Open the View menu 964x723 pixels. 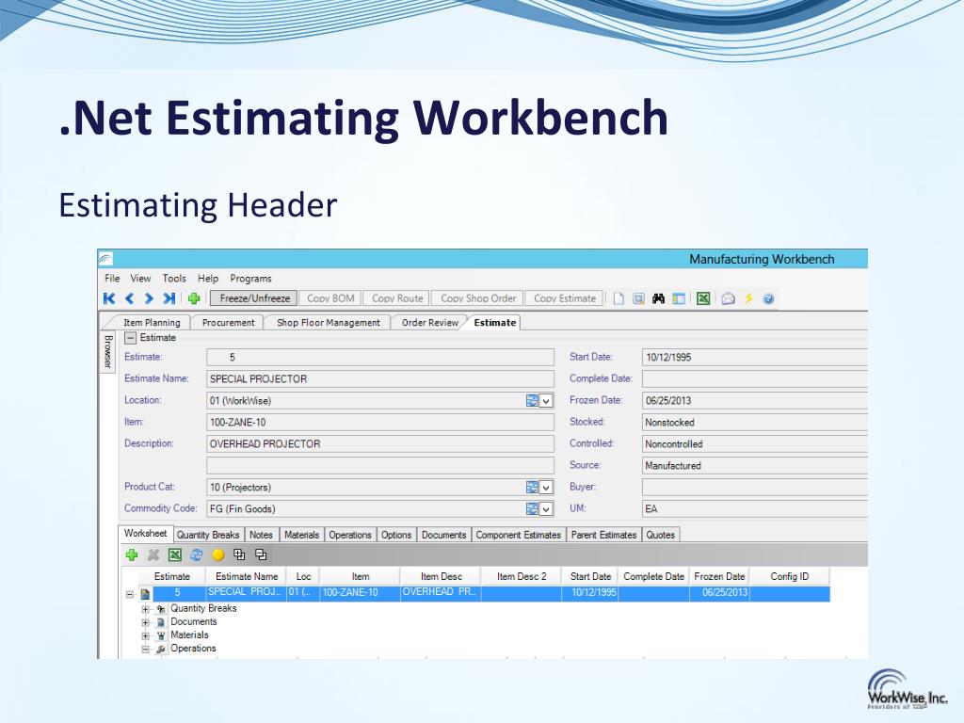click(140, 279)
